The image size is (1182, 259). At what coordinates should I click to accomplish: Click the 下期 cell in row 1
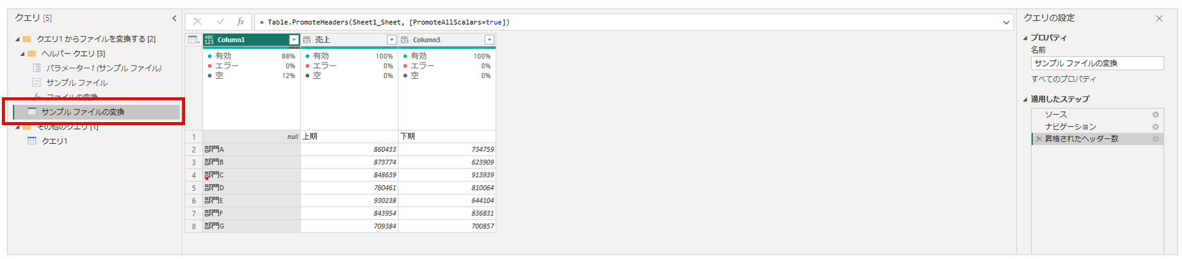tap(447, 136)
